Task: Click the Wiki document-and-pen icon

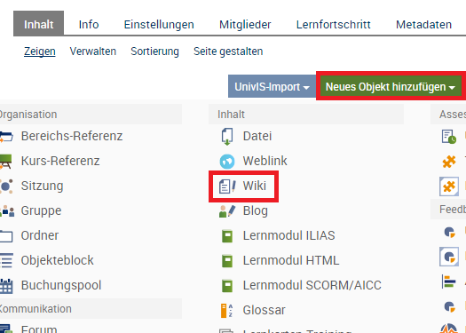Action: 227,186
